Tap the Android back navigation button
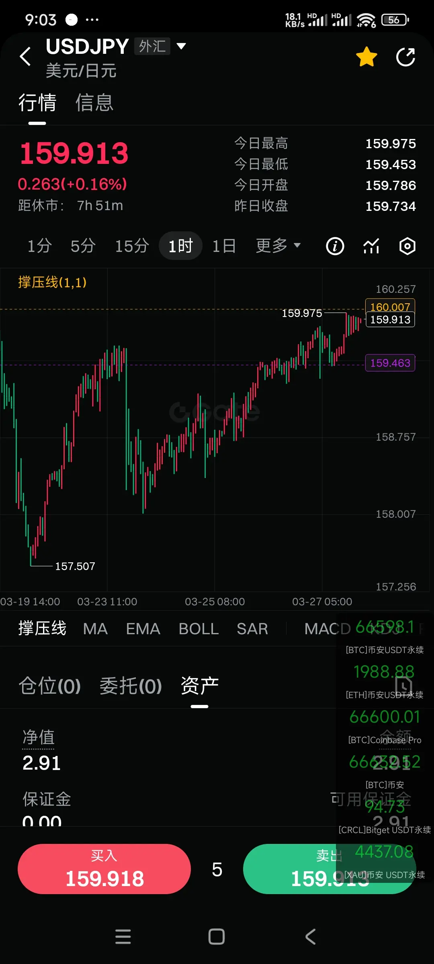 (x=310, y=936)
